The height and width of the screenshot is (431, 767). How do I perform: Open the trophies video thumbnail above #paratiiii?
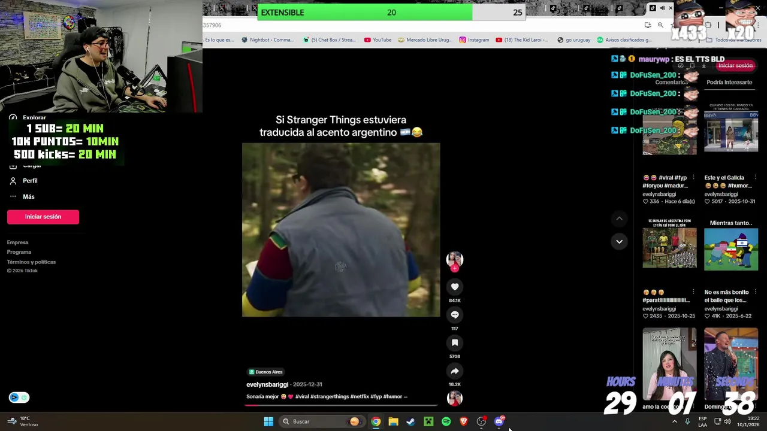(669, 244)
